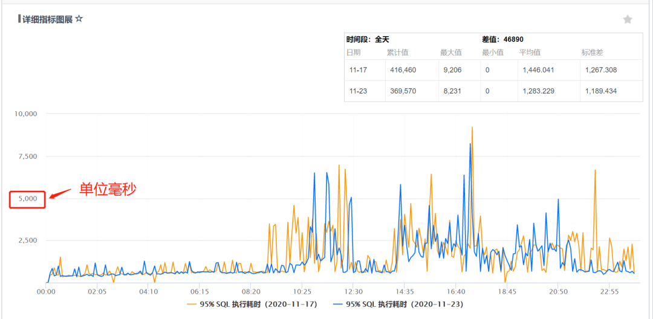Click the 最小值 column header

coord(493,53)
